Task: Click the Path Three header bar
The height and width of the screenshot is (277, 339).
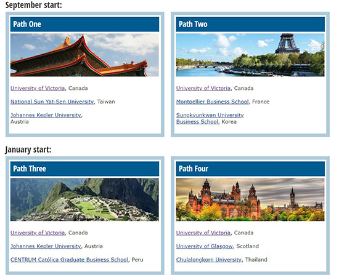Action: coord(84,169)
